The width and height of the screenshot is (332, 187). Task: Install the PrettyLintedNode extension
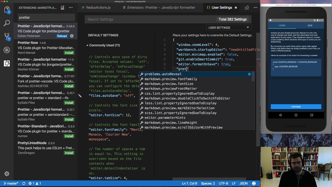(69, 153)
